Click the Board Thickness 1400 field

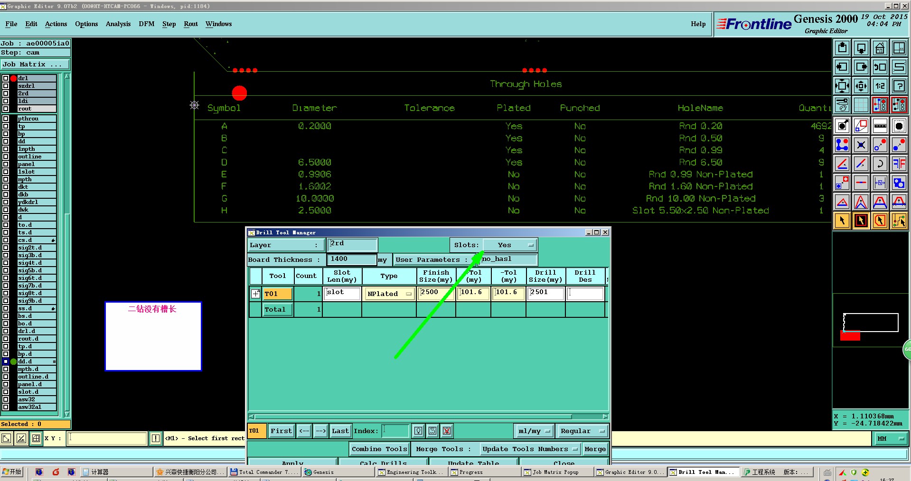tap(352, 259)
